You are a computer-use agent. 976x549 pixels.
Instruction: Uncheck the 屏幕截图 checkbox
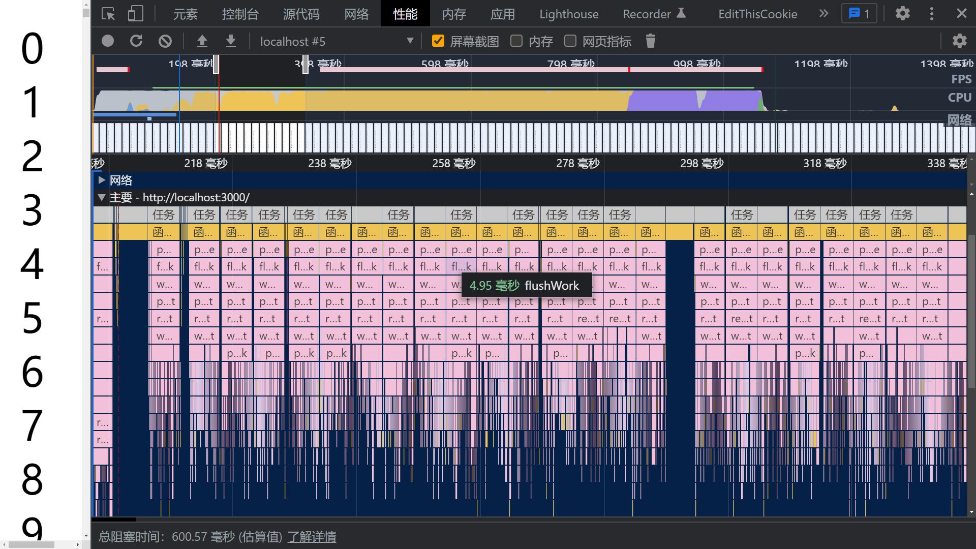point(438,41)
